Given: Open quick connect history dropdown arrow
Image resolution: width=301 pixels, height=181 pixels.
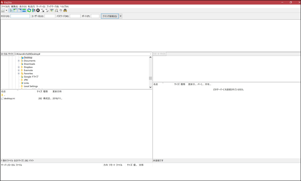Looking at the screenshot, I should coord(121,16).
